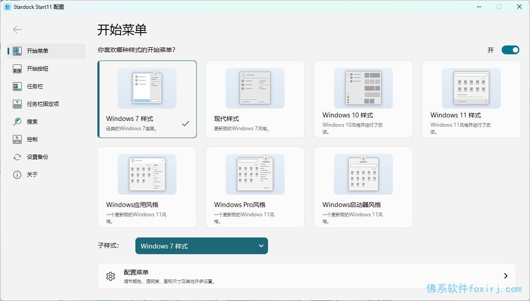Click the Stardock Start11 title bar icon
Screen dimensions: 530x301
(x=7, y=7)
